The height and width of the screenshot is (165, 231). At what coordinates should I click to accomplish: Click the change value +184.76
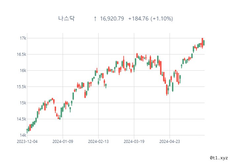[138, 18]
